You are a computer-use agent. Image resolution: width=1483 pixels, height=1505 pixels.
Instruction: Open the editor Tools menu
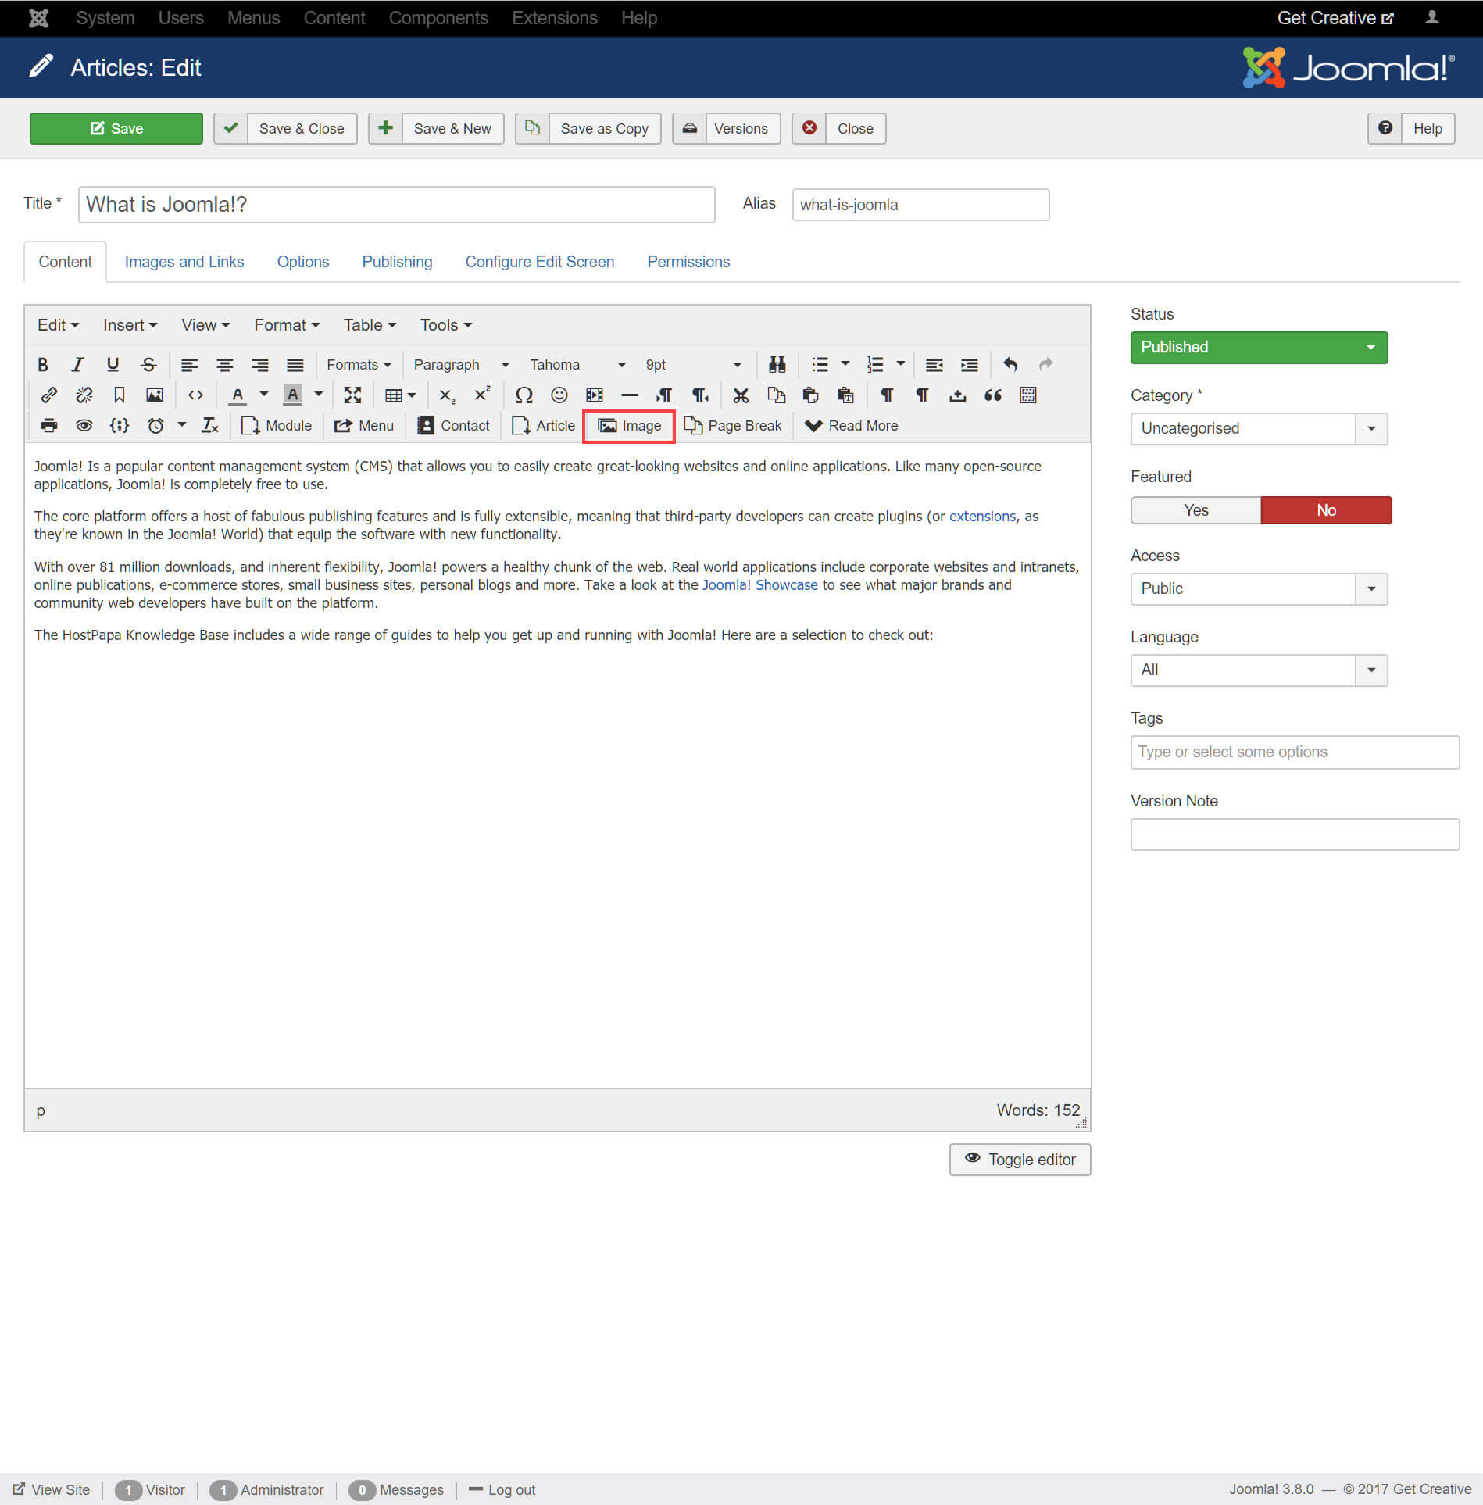pos(445,325)
